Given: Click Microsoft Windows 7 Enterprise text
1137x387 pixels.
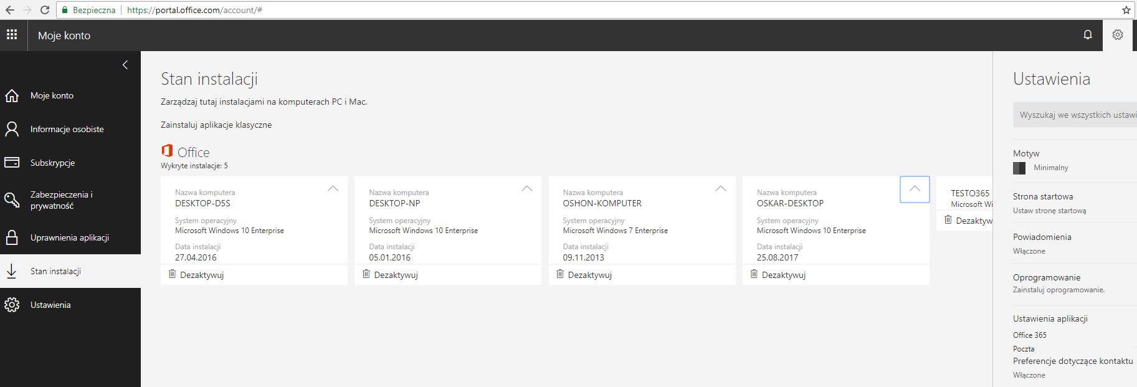Looking at the screenshot, I should [x=616, y=231].
